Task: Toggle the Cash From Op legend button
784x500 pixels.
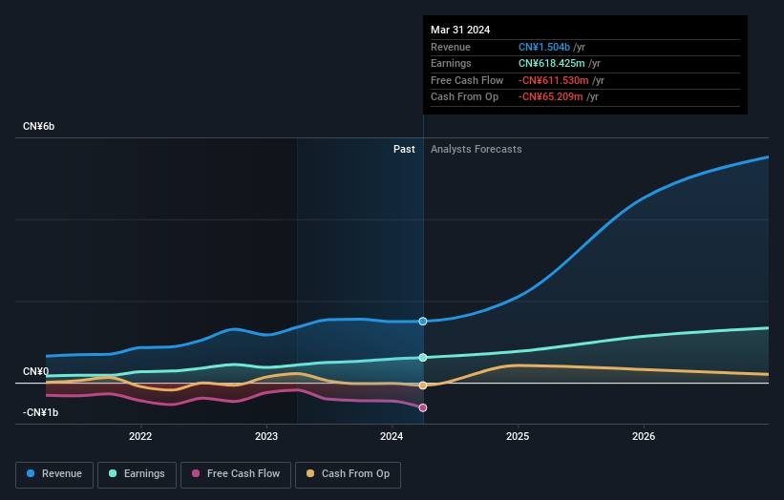Action: point(348,474)
